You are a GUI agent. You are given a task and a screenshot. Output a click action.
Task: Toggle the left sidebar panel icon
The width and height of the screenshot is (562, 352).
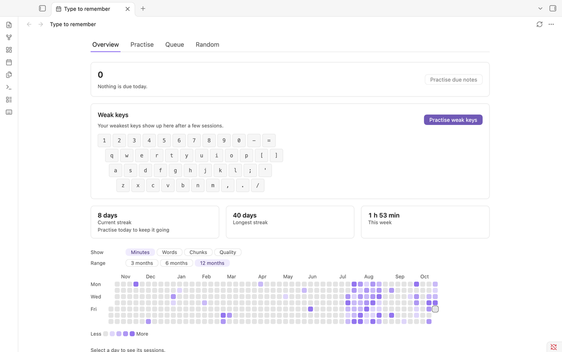[42, 8]
